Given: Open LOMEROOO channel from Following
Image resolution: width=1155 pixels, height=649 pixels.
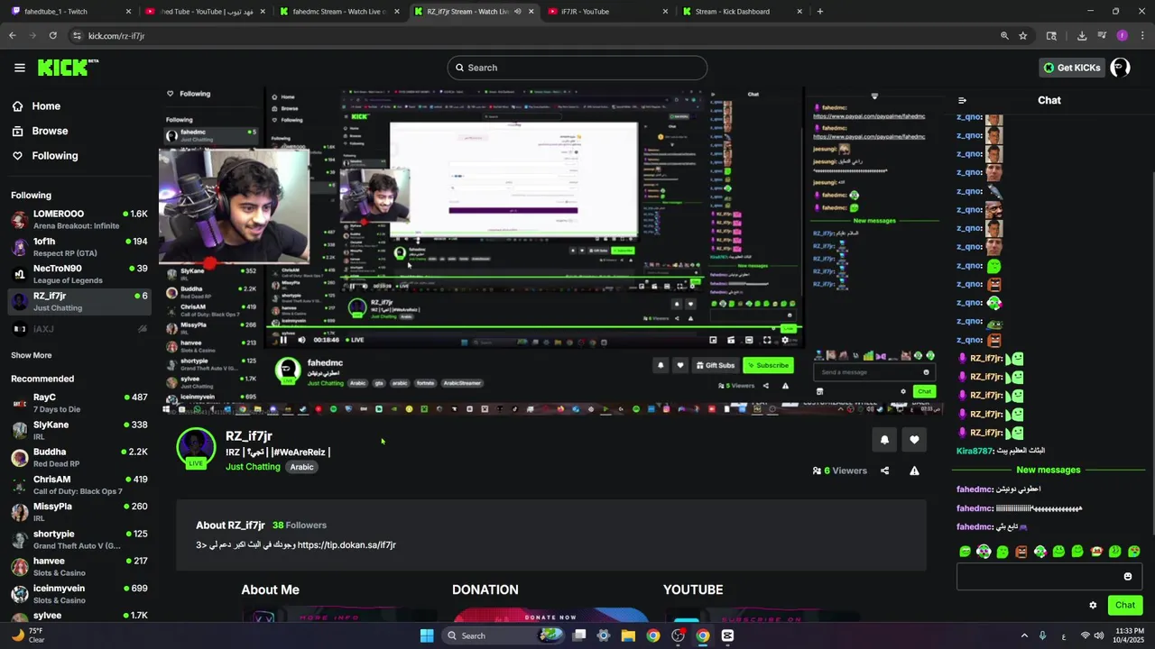Looking at the screenshot, I should click(79, 219).
